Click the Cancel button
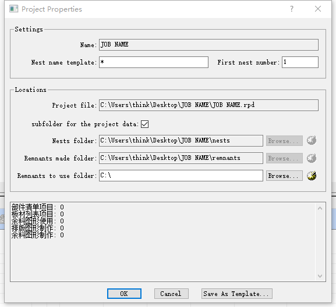Viewport: 336px width, 307px height. [x=171, y=294]
